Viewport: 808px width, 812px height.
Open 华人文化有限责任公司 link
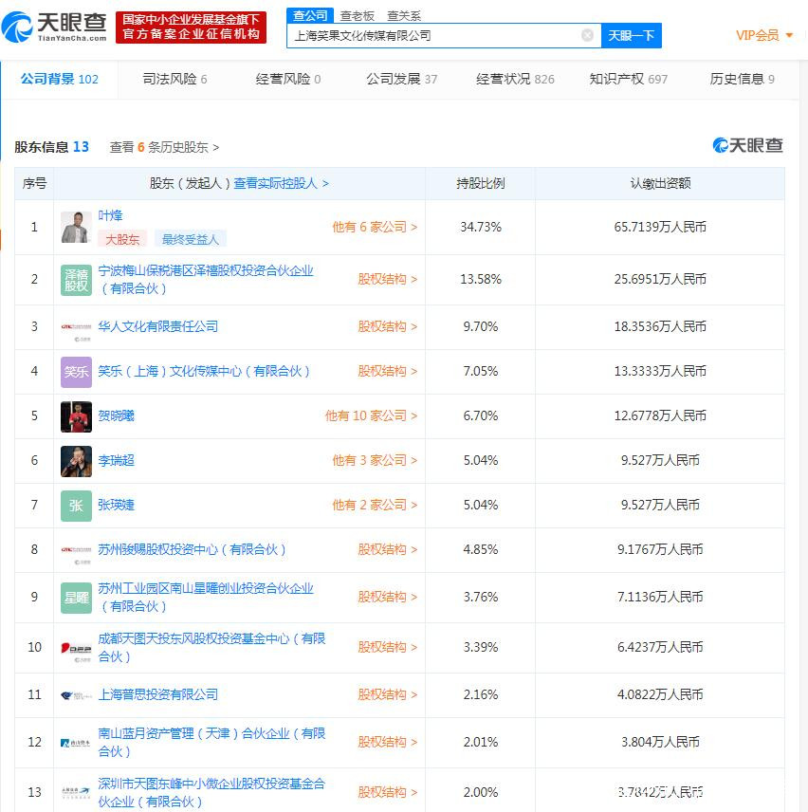coord(157,326)
